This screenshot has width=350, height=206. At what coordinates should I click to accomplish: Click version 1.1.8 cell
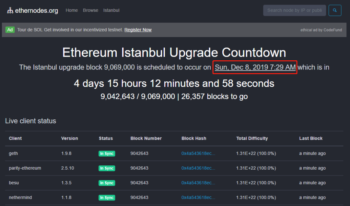(66, 198)
